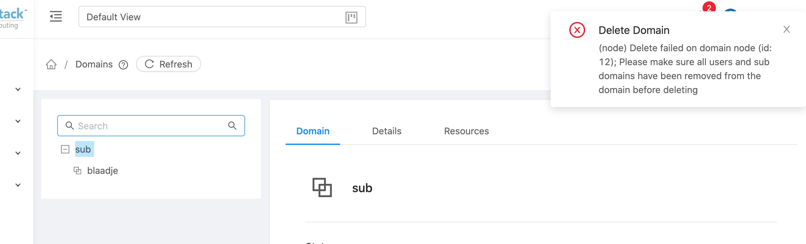
Task: Click the search magnifier in the search box
Action: pos(232,125)
